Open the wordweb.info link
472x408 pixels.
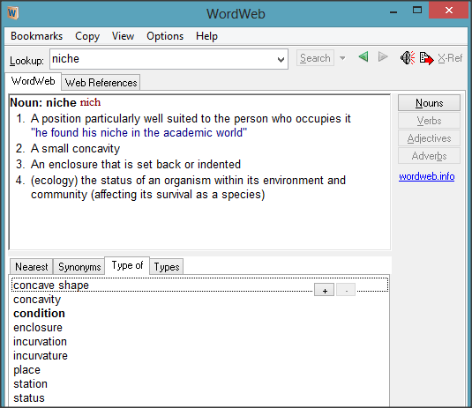pyautogui.click(x=426, y=176)
